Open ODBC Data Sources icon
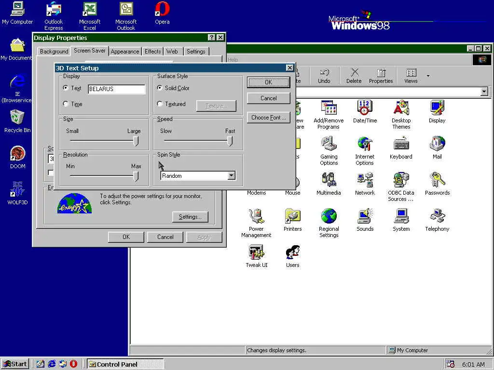Viewport: 494px width, 370px height. click(401, 187)
